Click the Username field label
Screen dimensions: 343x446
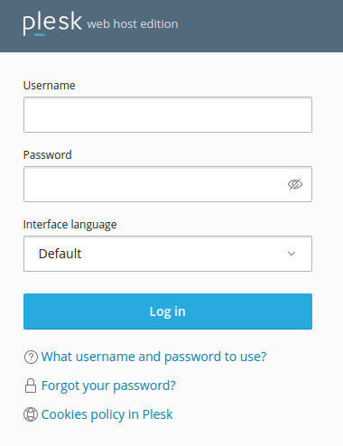(x=50, y=86)
